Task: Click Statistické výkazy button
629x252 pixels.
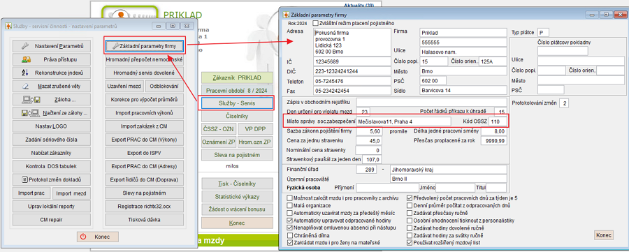Action: pyautogui.click(x=237, y=197)
